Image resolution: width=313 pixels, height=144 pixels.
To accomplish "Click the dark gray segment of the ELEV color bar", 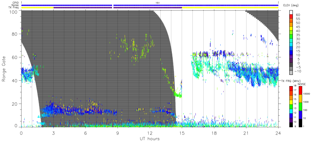I will pos(291,65).
